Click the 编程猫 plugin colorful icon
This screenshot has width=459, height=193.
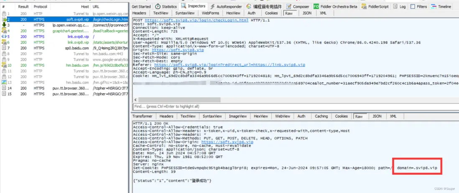(249, 6)
